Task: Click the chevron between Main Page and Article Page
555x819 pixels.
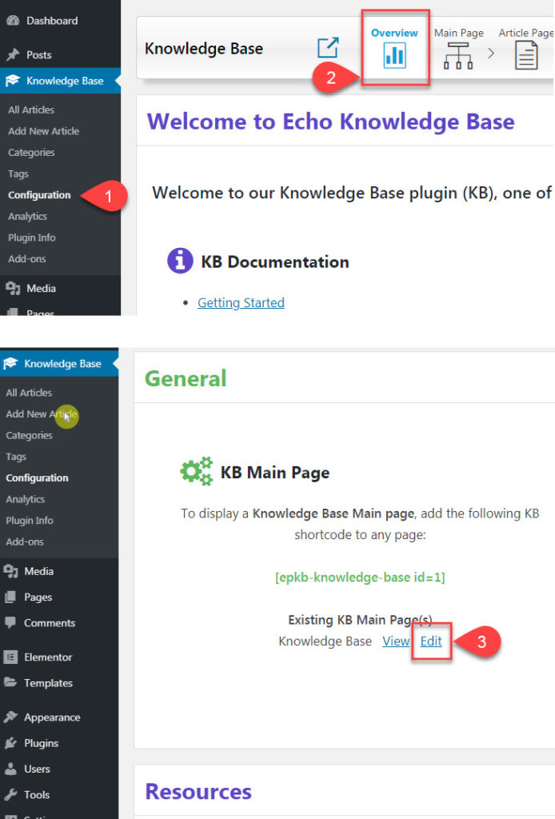Action: pyautogui.click(x=491, y=53)
